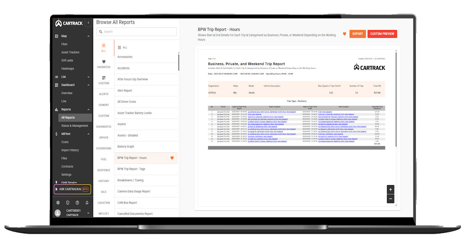Open the settings gear at sidebar bottom

pos(58,203)
